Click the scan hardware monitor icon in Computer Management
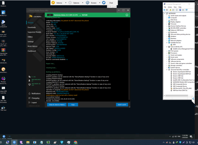This screenshot has height=145, width=198. pyautogui.click(x=186, y=10)
